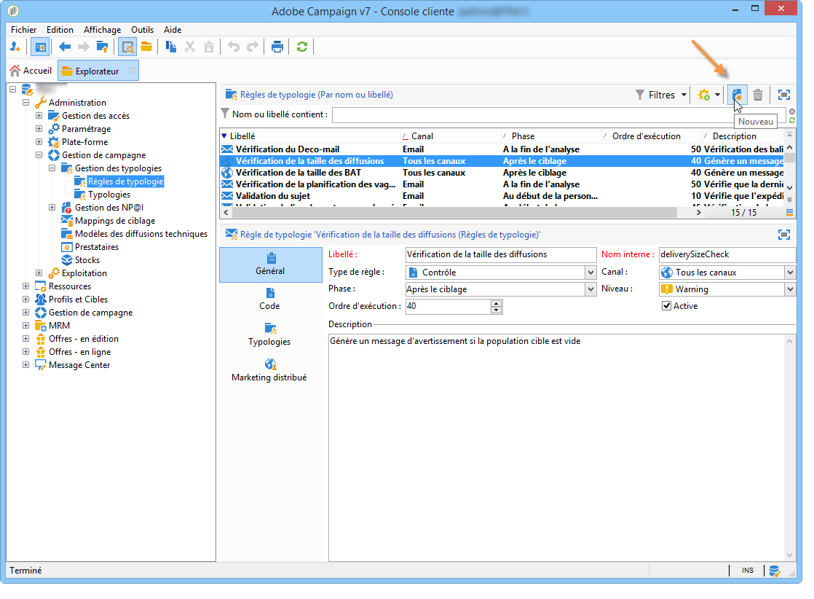Open the Code section tab

tap(269, 299)
